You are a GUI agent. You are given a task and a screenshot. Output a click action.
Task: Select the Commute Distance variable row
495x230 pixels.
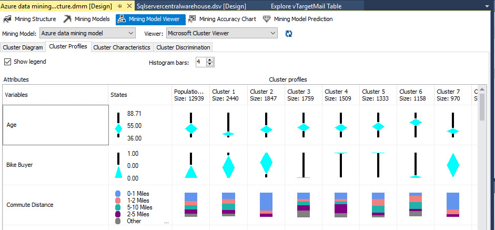point(55,205)
